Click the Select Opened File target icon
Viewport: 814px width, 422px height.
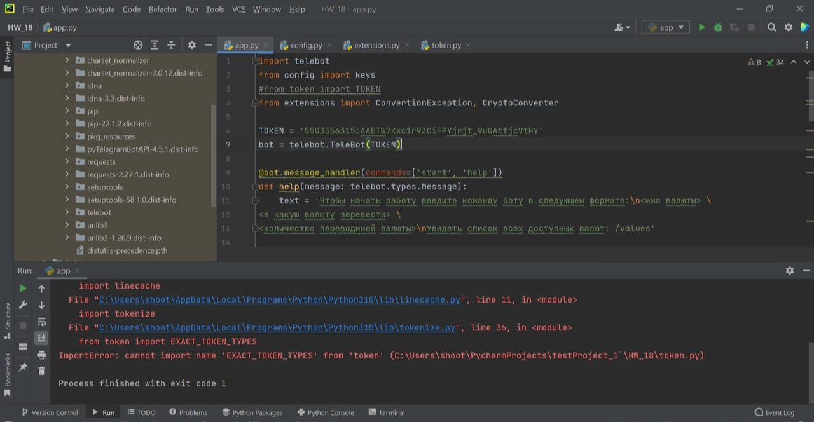[x=138, y=45]
